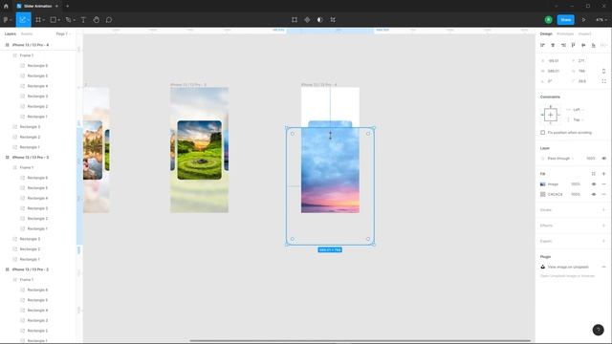Click the horizontal canvas scrollbar
The height and width of the screenshot is (344, 612).
[360, 341]
